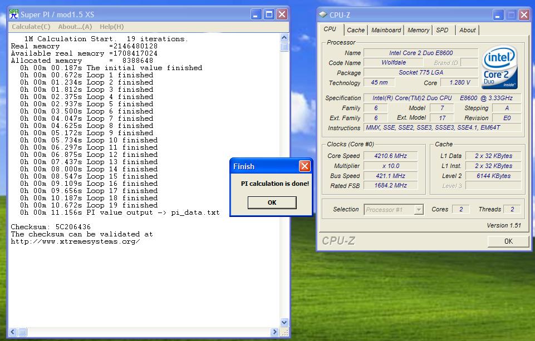The image size is (535, 341).
Task: Select the CPU tab in CPU-Z
Action: click(x=330, y=29)
